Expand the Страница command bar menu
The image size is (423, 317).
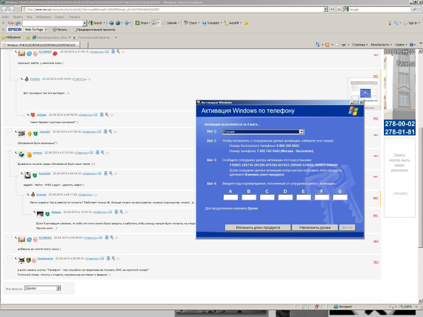pyautogui.click(x=360, y=45)
